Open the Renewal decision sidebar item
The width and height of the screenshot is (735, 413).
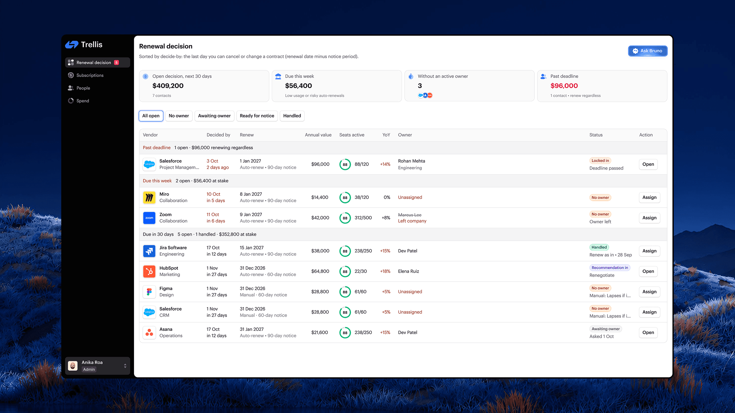[97, 63]
